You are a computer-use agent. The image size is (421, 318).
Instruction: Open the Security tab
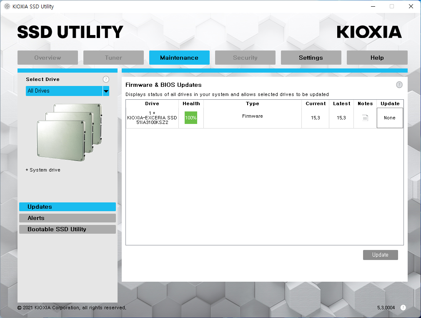pos(245,58)
